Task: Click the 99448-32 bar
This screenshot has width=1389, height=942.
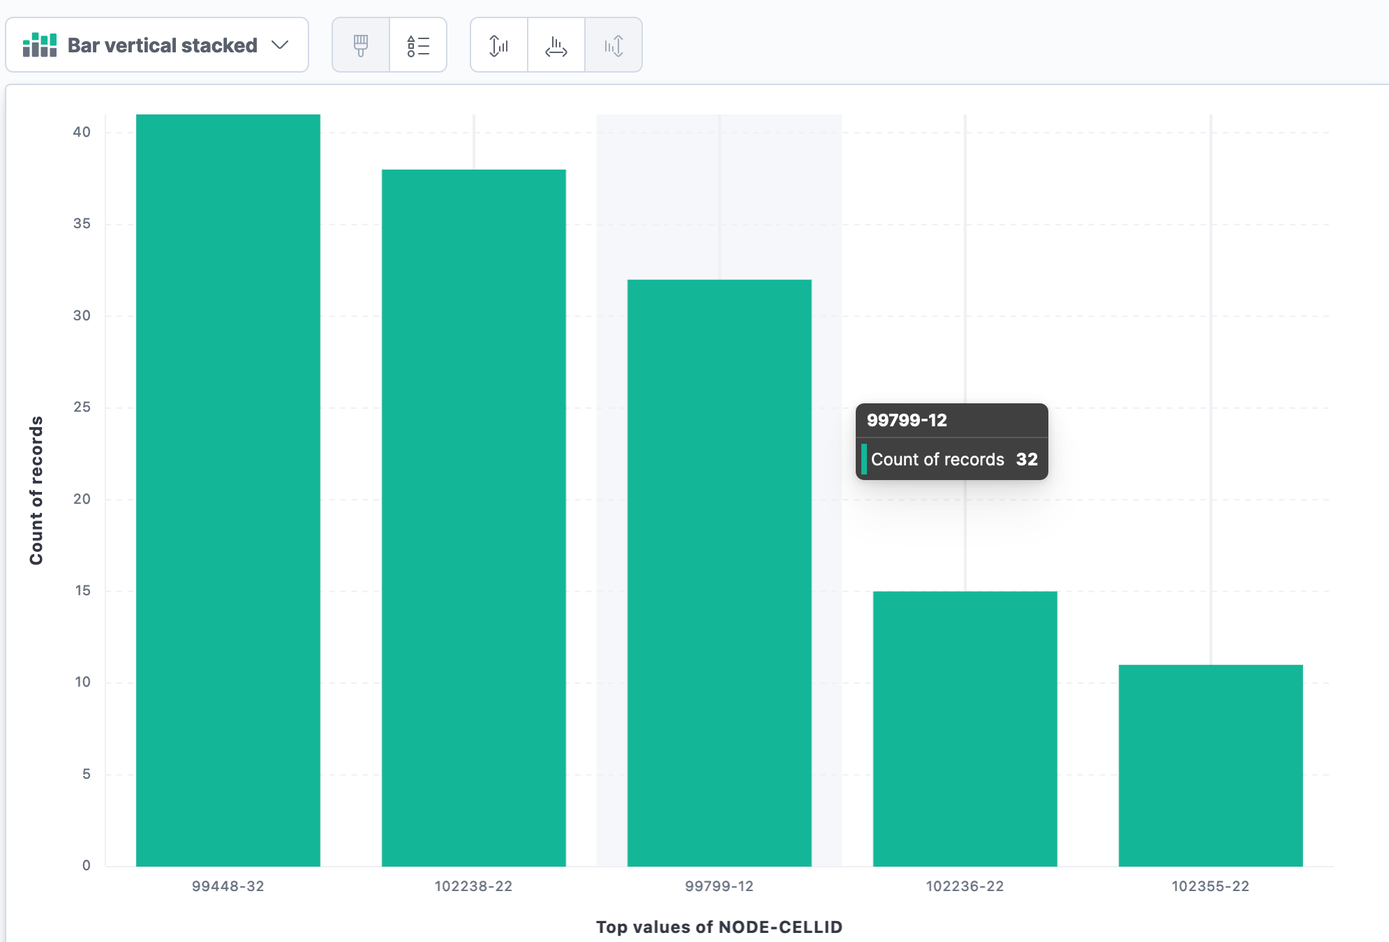Action: pos(228,488)
